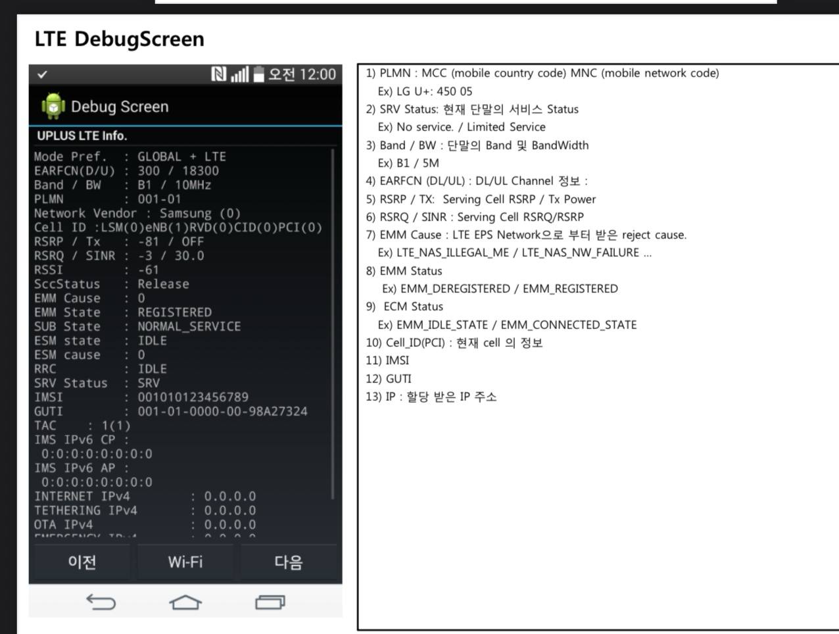
Task: Tap the 이전 (previous) button
Action: [82, 562]
